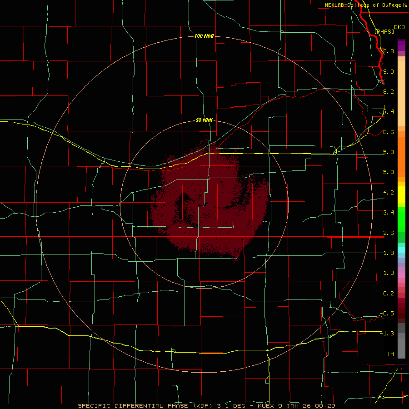Screen dimensions: 409x409
Task: Click the '3.1 DEG' elevation text
Action: click(x=231, y=406)
